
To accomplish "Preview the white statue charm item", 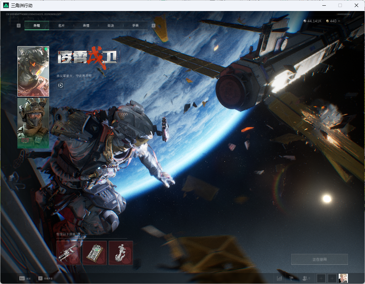I will [121, 253].
